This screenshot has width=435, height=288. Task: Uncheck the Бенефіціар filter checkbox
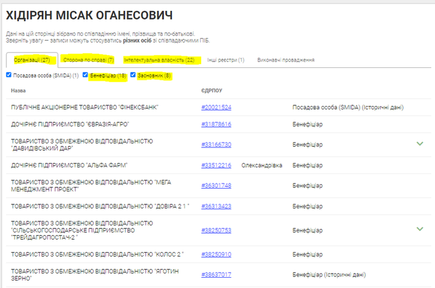[86, 75]
